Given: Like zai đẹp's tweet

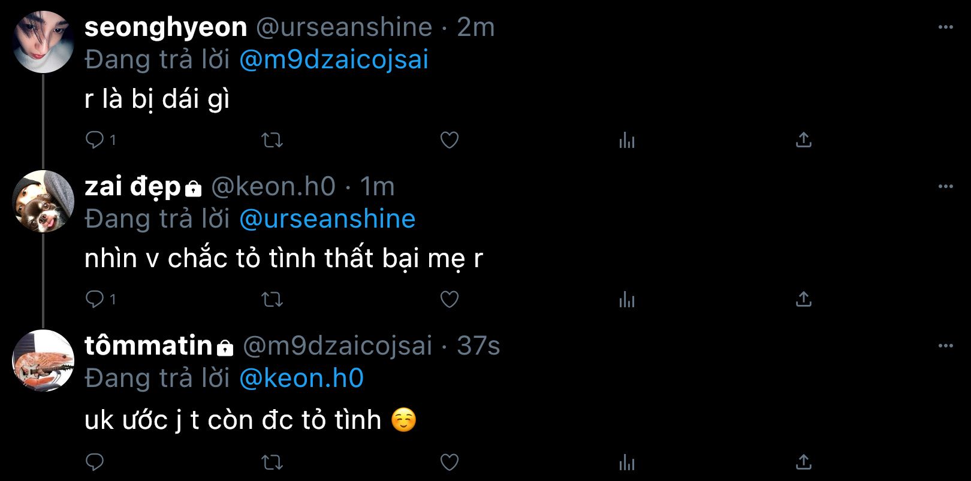Looking at the screenshot, I should tap(450, 299).
